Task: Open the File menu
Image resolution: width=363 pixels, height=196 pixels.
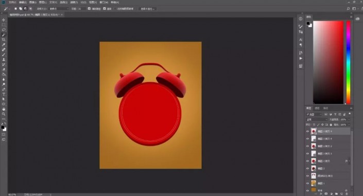Action: pos(12,2)
